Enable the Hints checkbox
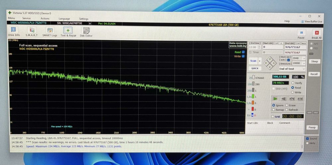 pos(307,143)
